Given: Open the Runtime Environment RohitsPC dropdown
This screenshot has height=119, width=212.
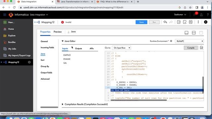Looking at the screenshot, I should 189,41.
